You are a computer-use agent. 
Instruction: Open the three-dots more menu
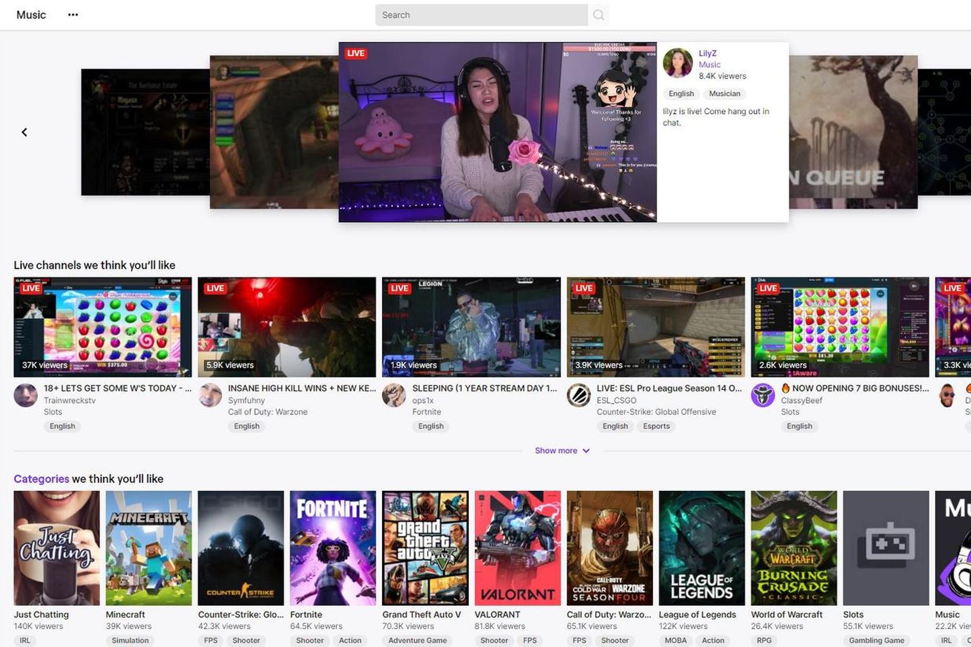[x=73, y=15]
